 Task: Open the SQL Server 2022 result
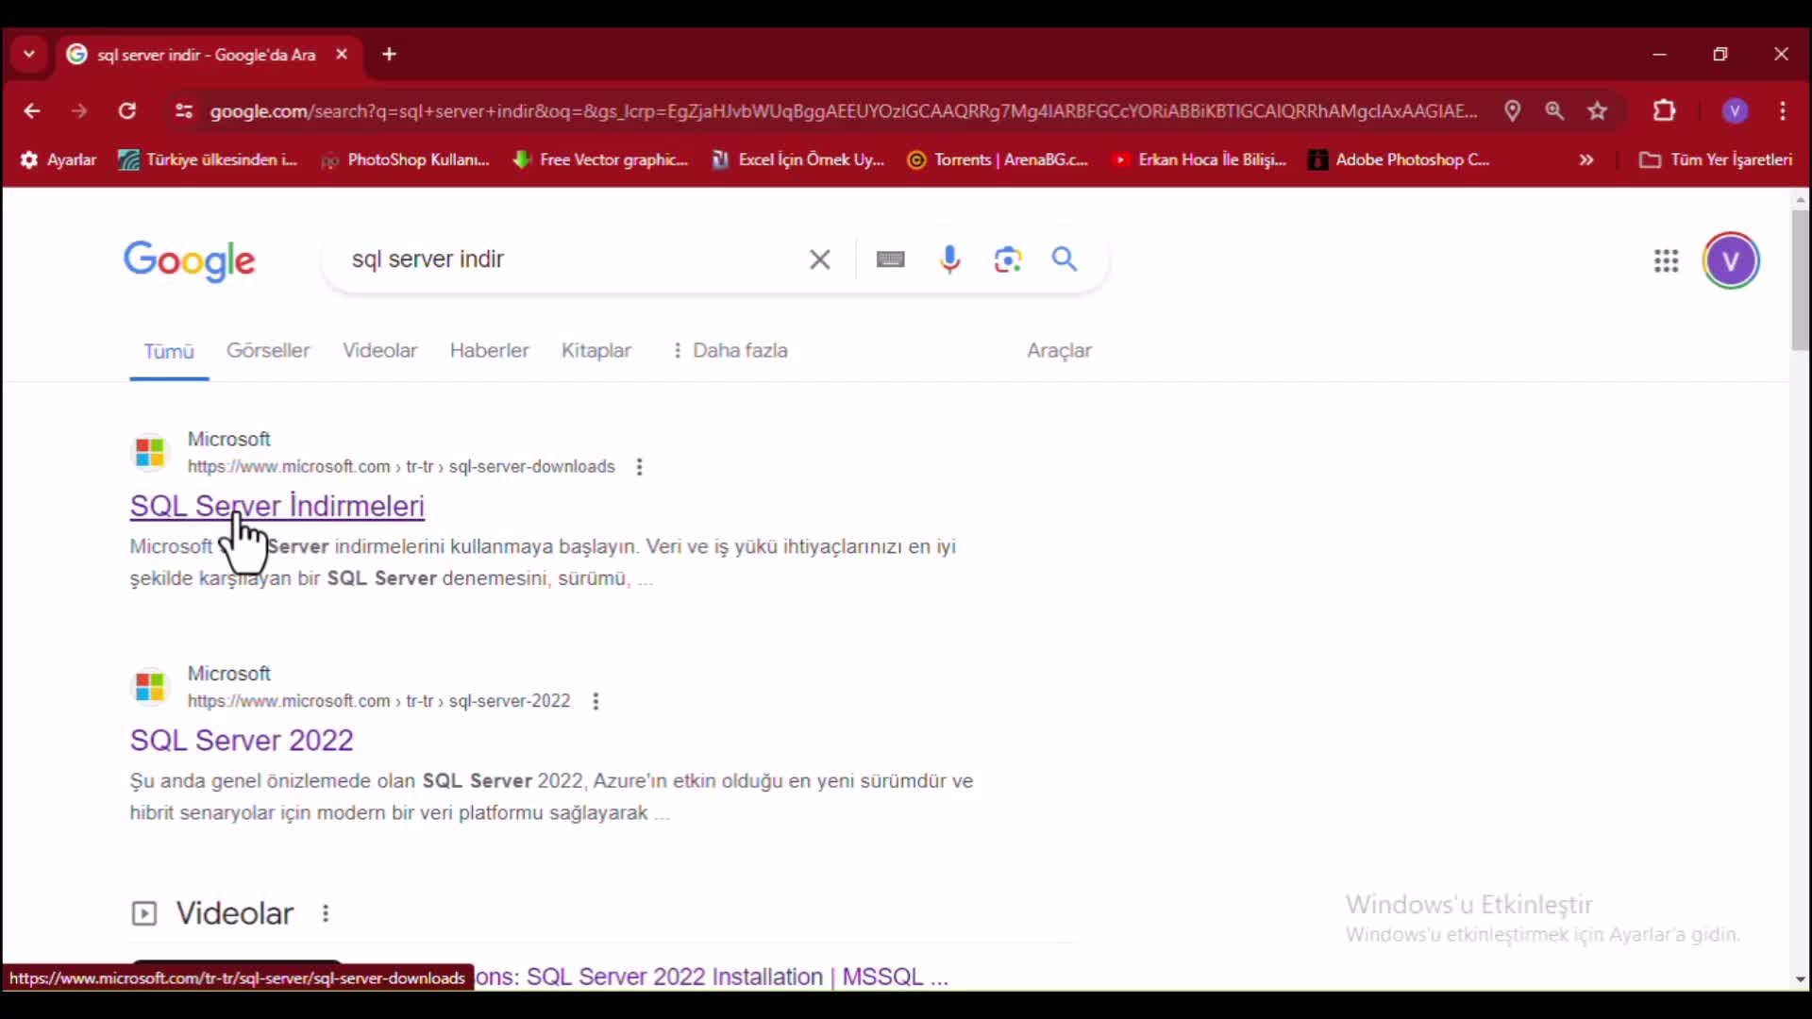click(x=242, y=741)
